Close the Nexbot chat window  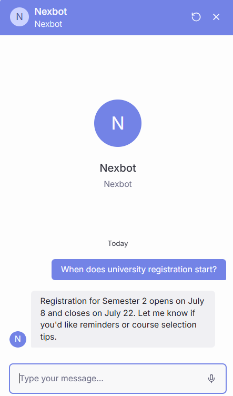pos(216,17)
